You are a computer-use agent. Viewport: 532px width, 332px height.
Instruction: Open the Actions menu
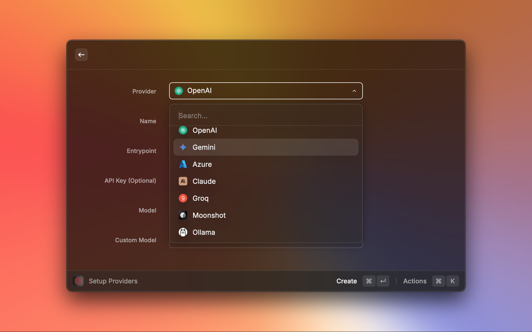coord(415,281)
